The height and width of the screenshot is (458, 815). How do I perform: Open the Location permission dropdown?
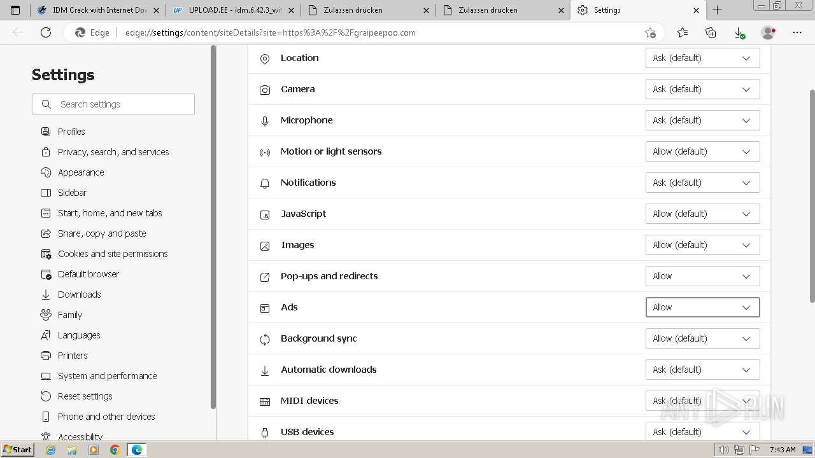pyautogui.click(x=702, y=58)
